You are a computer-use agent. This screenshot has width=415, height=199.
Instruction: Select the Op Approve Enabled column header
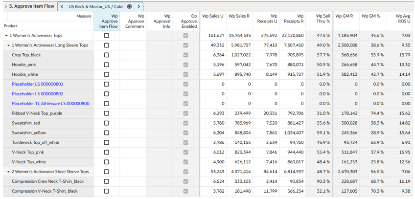point(186,21)
